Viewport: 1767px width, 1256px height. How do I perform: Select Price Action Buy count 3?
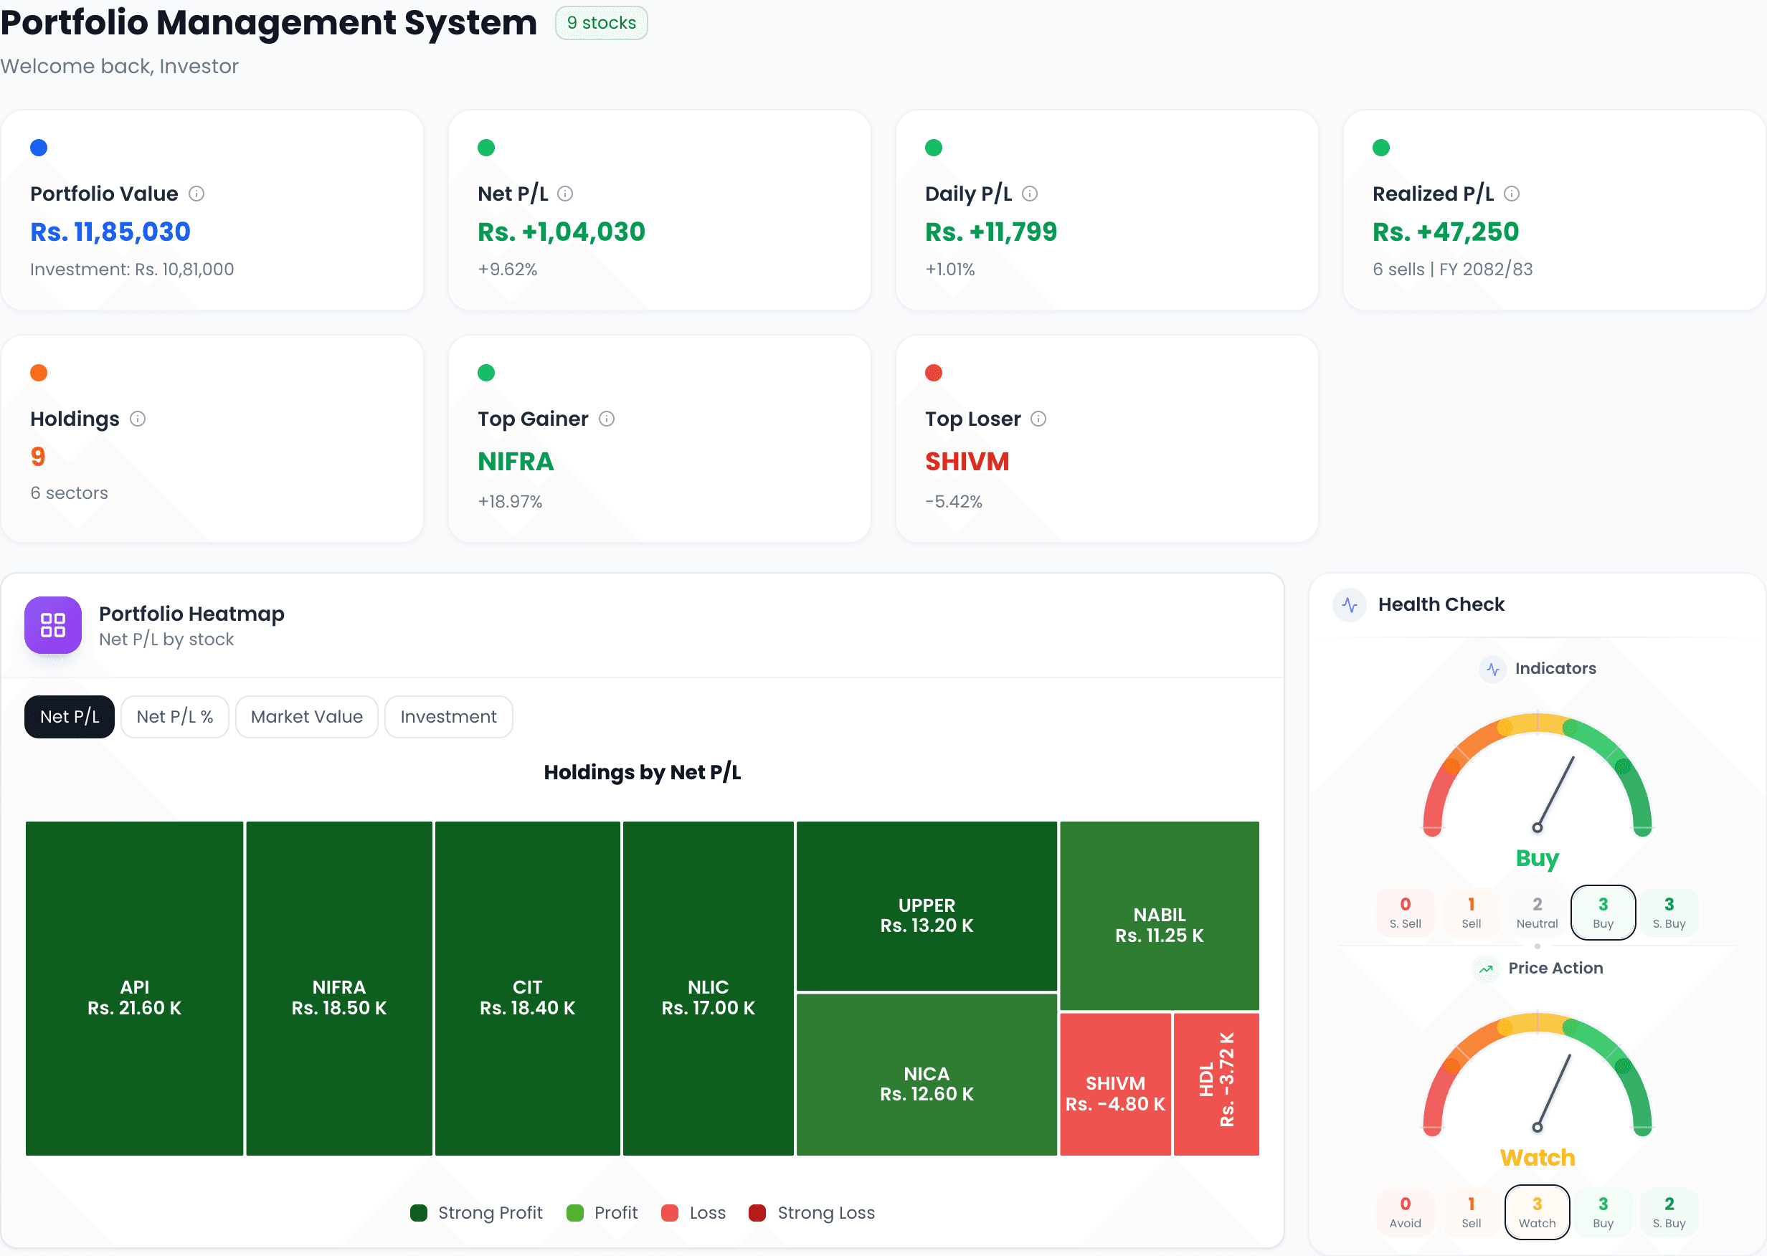(x=1603, y=1213)
